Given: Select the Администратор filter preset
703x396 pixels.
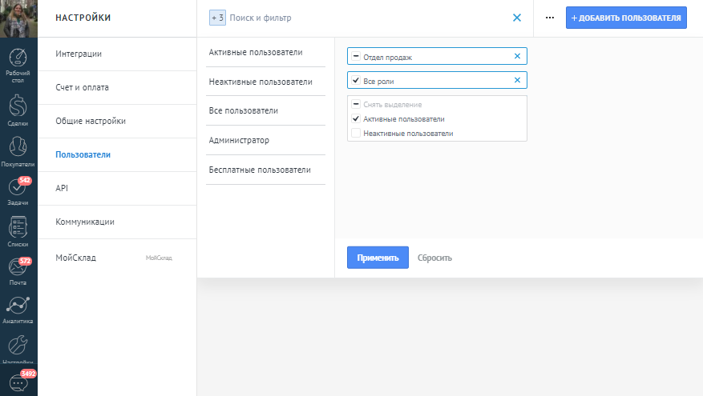Looking at the screenshot, I should point(238,140).
